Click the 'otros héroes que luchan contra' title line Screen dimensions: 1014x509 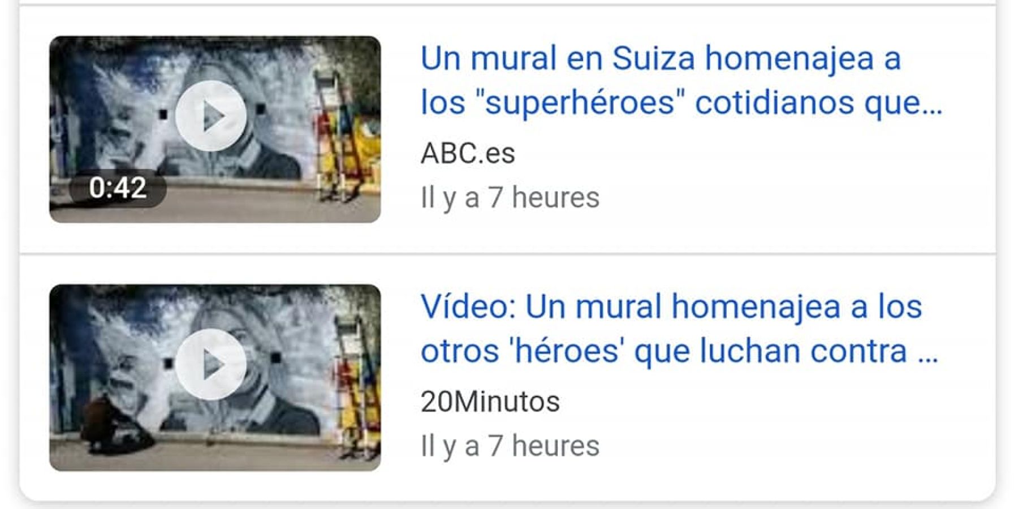coord(679,352)
